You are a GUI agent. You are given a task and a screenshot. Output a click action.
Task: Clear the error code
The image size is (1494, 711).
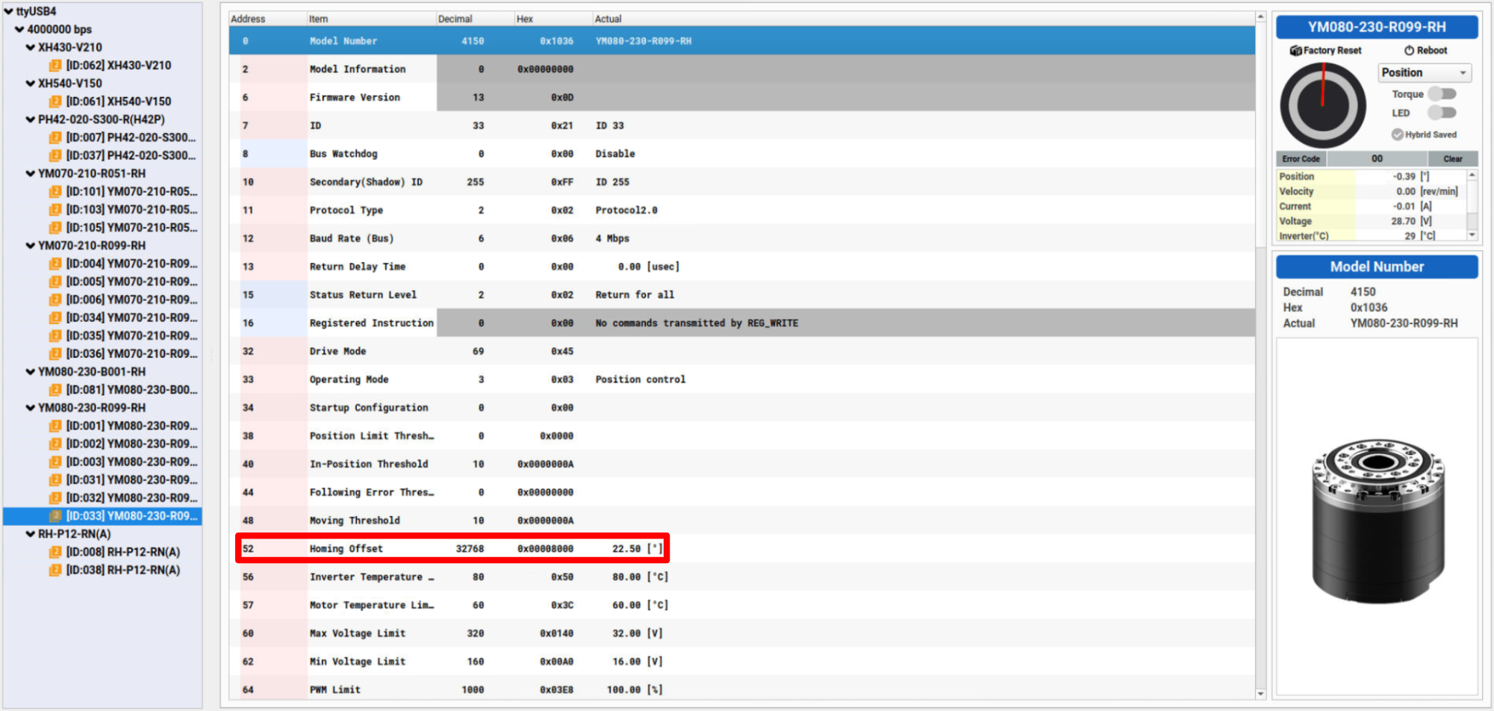point(1452,158)
